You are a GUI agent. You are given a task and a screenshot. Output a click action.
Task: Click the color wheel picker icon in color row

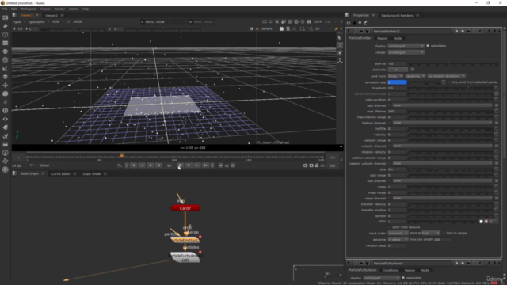tap(486, 222)
